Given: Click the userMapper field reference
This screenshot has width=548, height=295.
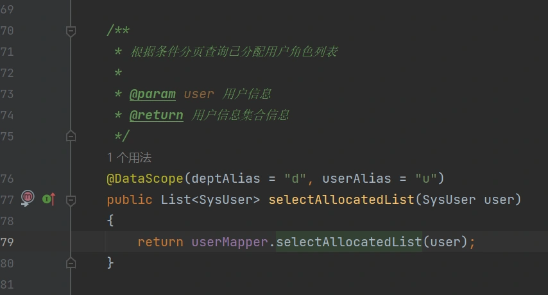Looking at the screenshot, I should coord(229,242).
